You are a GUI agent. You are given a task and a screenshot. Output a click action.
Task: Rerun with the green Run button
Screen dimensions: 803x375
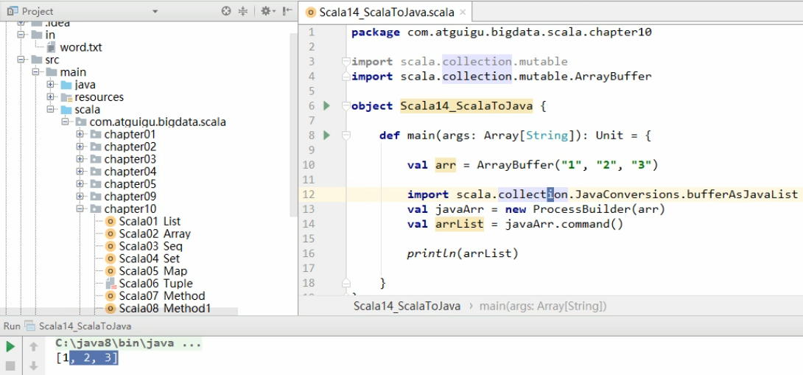click(x=10, y=347)
